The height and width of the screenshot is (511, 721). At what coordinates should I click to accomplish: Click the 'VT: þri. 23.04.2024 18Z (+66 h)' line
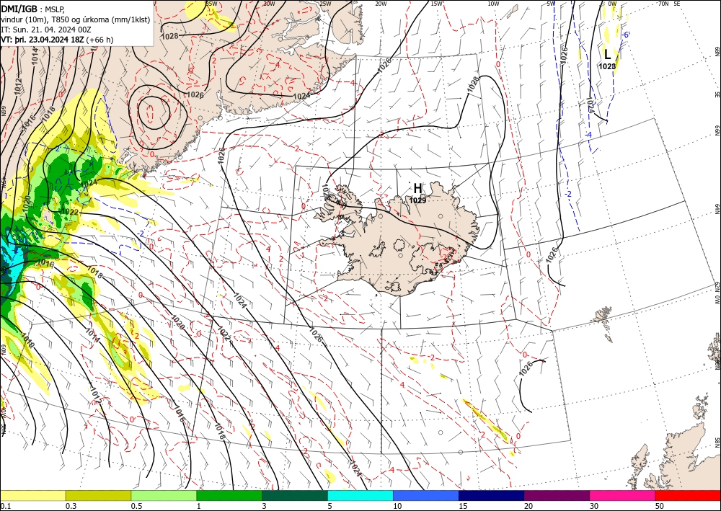pyautogui.click(x=57, y=40)
